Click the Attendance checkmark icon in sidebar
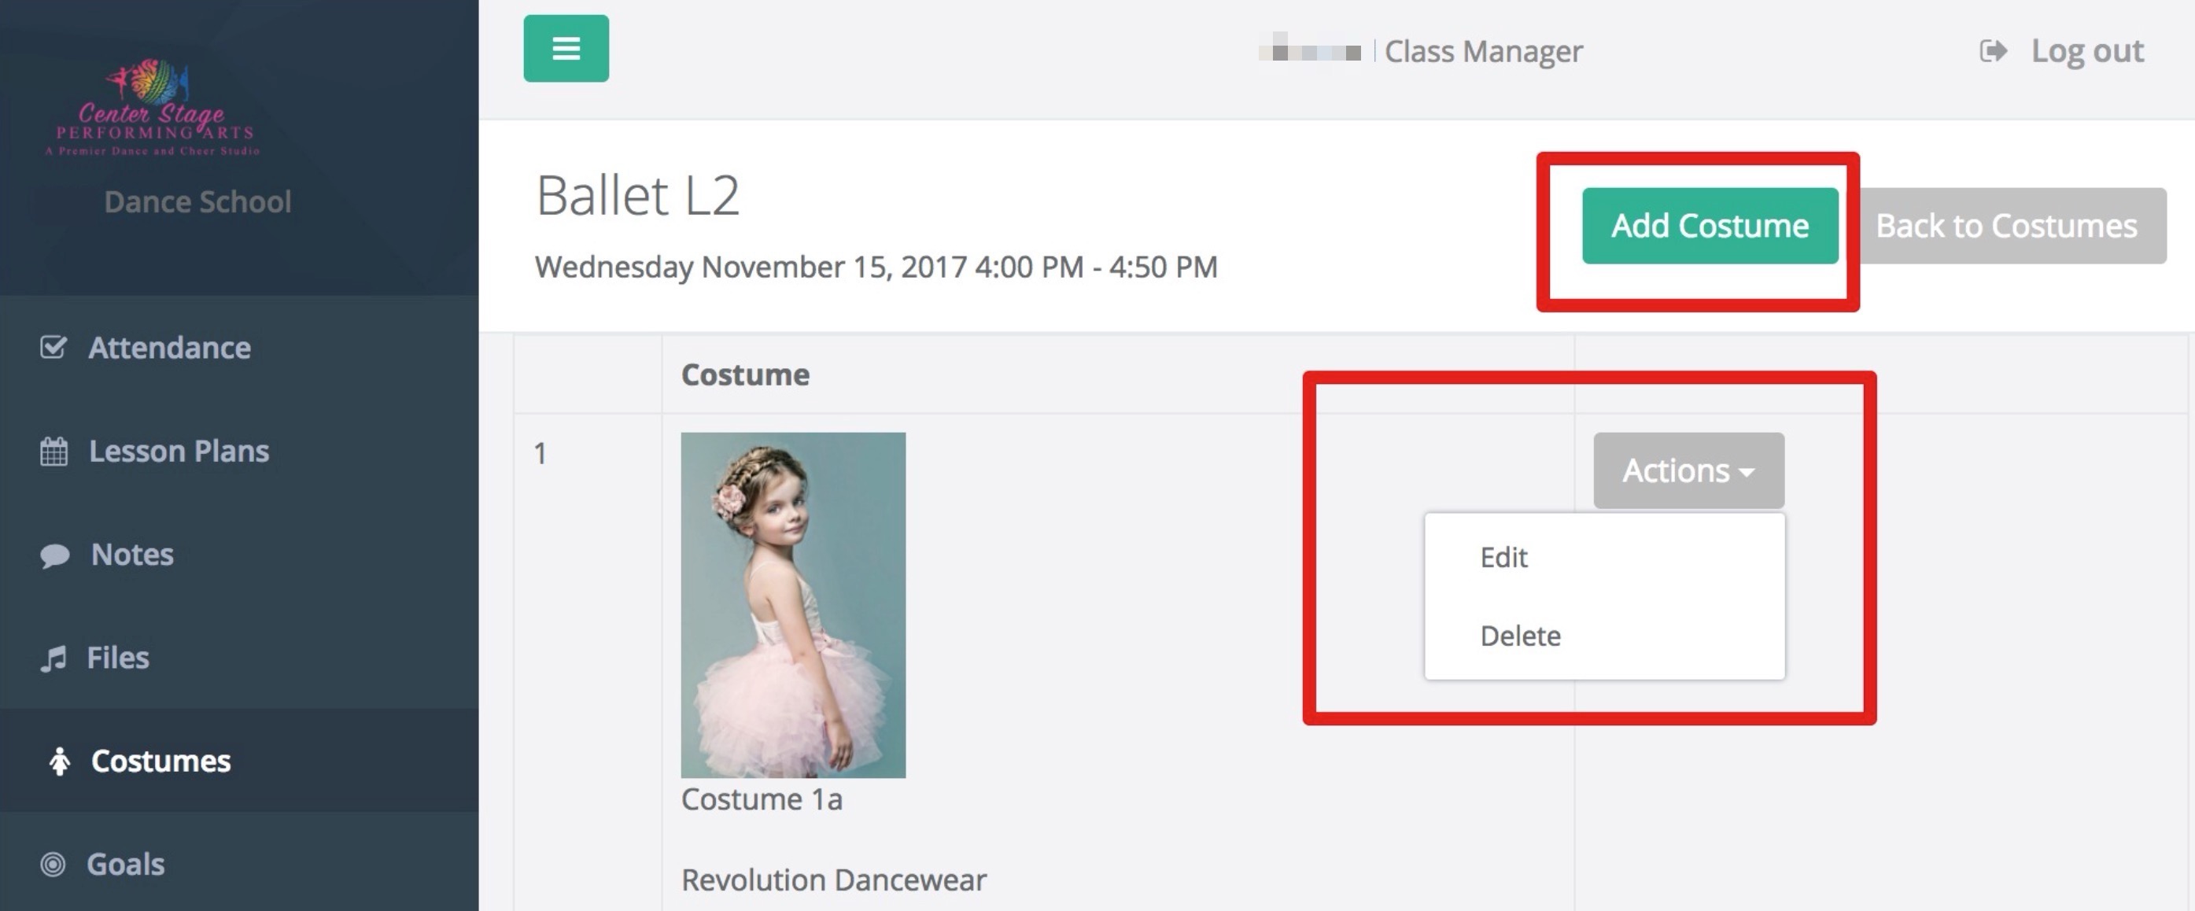 click(x=53, y=348)
